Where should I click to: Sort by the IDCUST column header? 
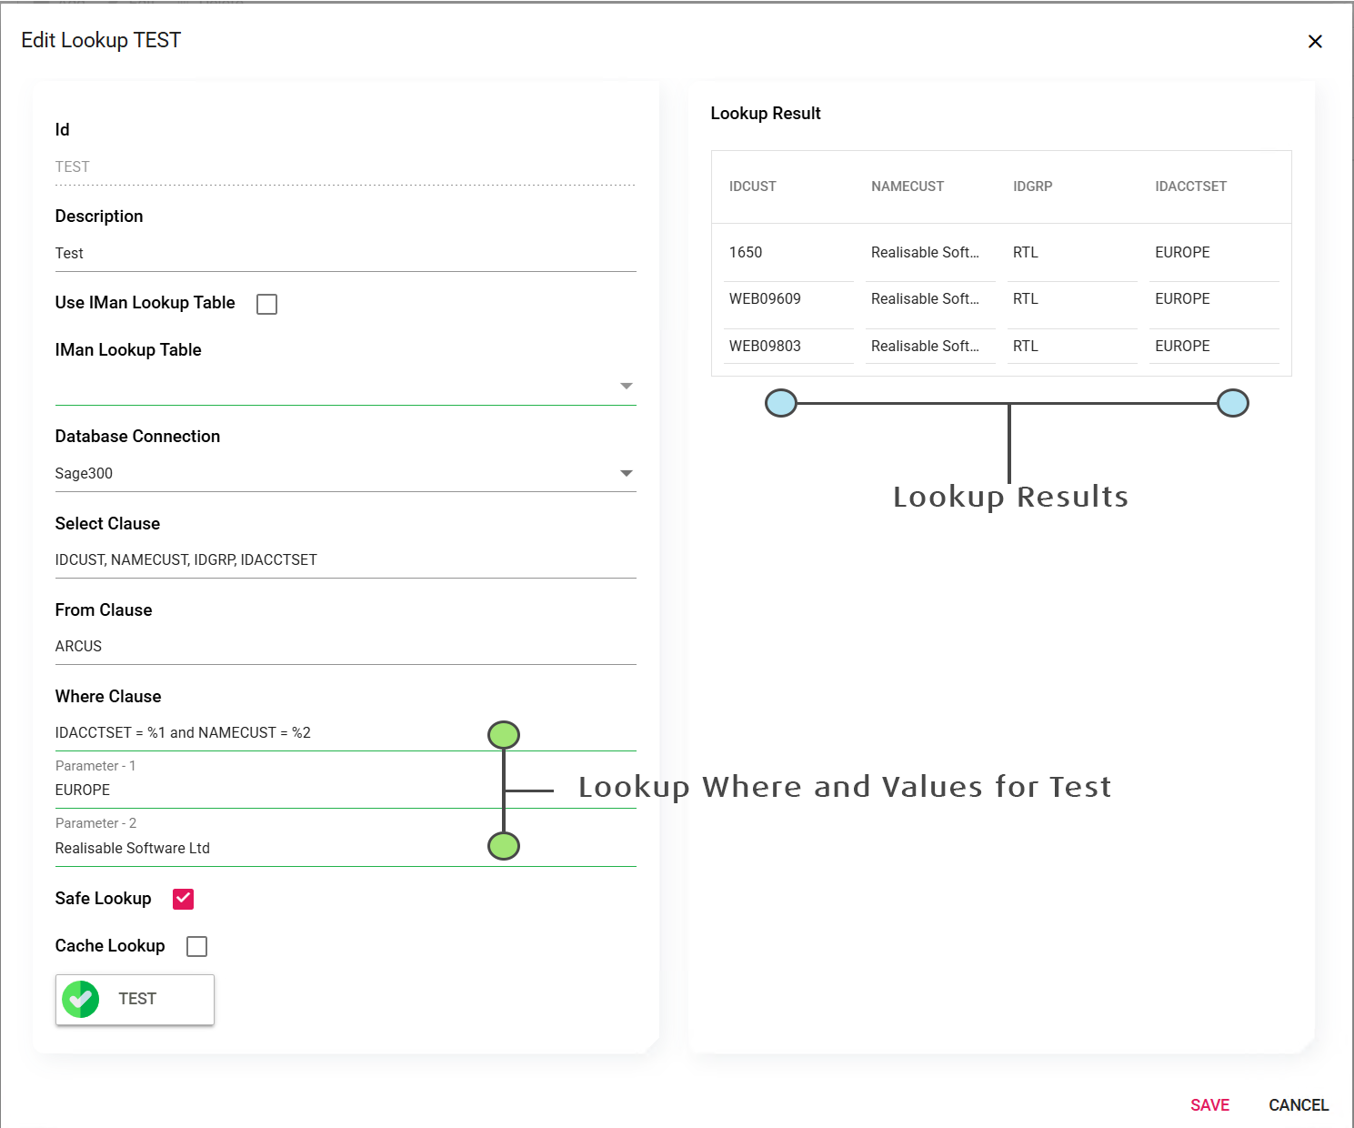click(752, 186)
